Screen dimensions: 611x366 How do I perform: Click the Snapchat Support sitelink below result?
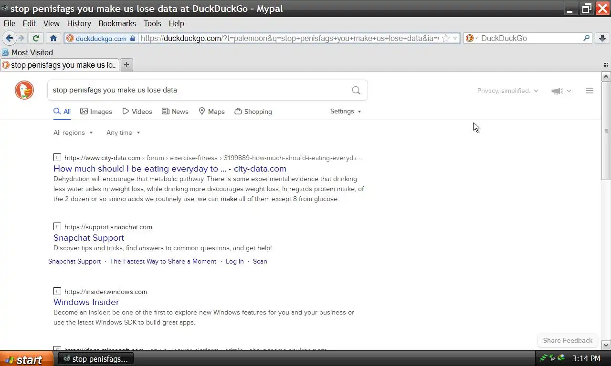point(74,261)
